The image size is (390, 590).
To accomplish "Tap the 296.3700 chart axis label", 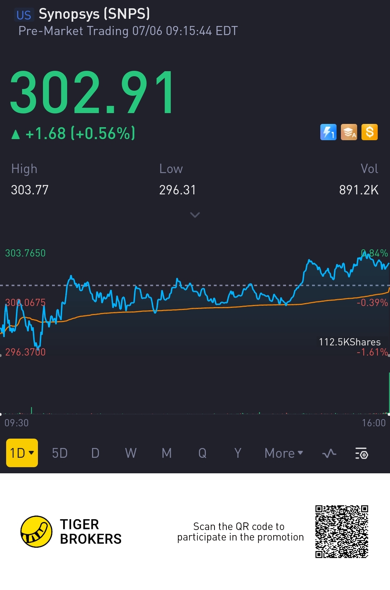I will click(x=25, y=352).
